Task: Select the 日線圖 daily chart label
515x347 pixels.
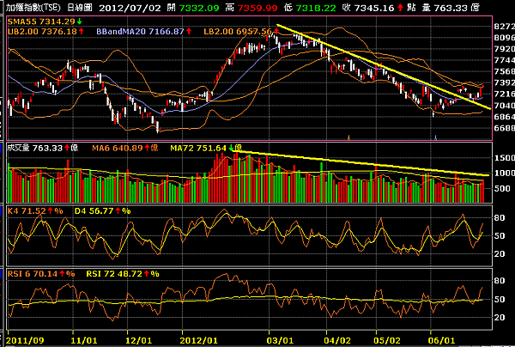Action: 80,8
